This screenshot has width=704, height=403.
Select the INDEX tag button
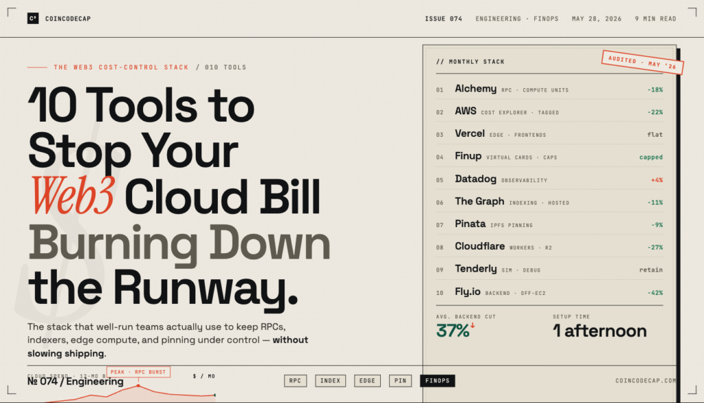pyautogui.click(x=331, y=380)
